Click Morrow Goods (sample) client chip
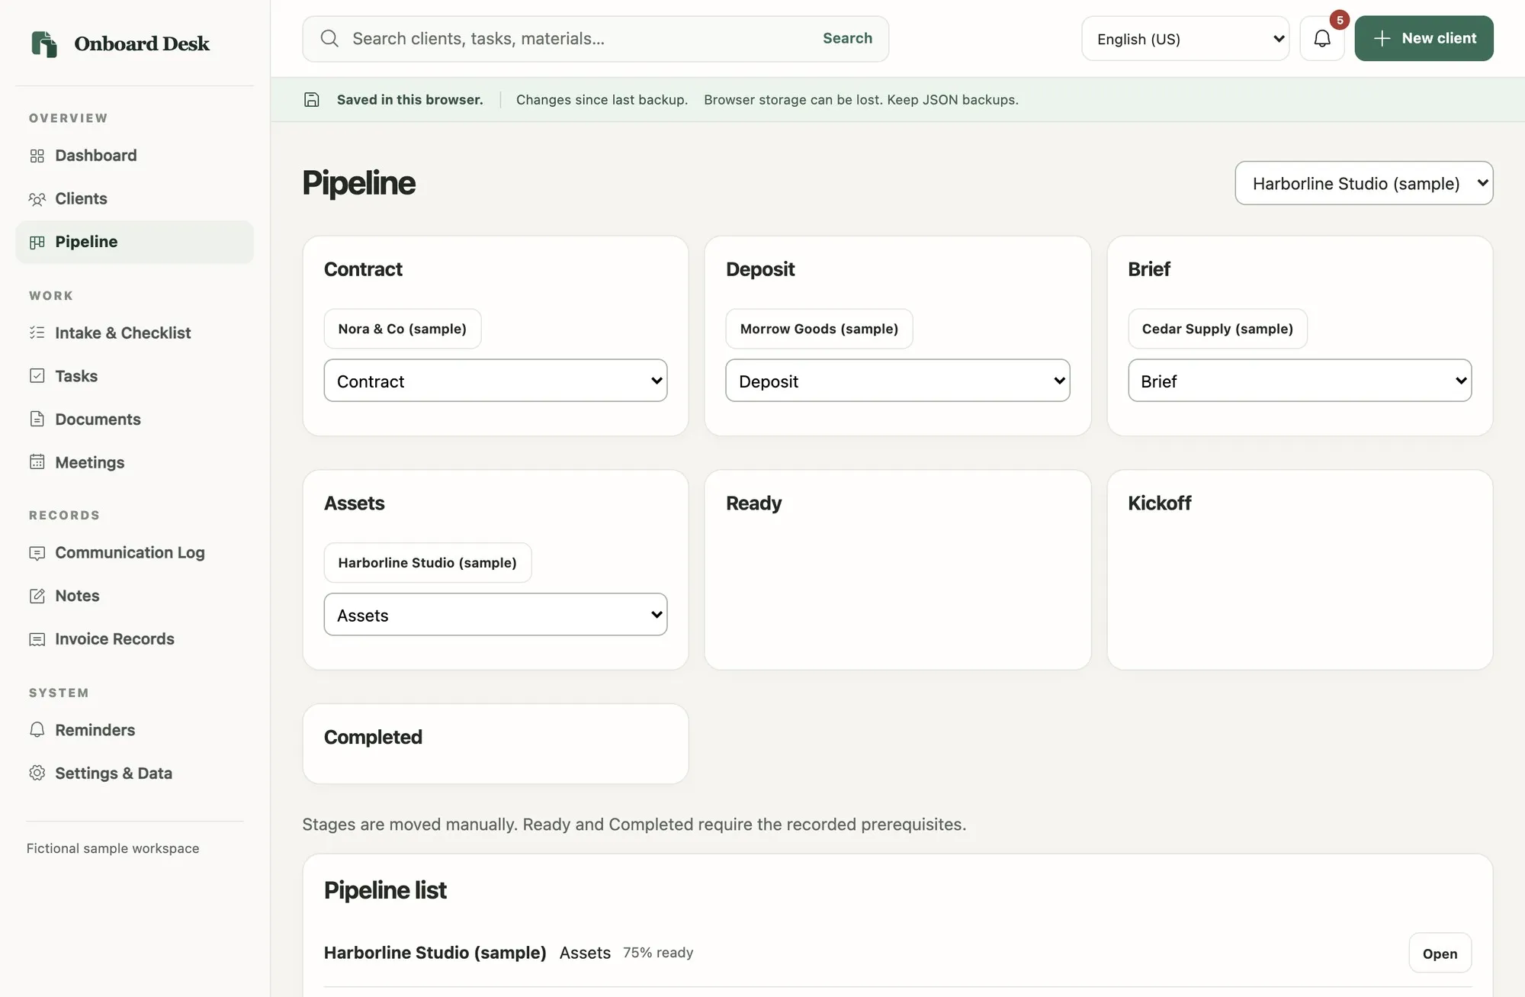 (x=819, y=329)
